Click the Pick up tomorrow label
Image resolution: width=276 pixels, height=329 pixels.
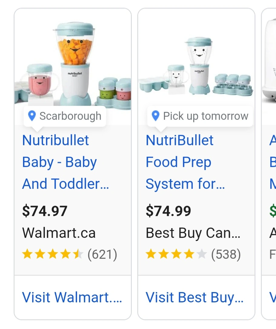[206, 116]
